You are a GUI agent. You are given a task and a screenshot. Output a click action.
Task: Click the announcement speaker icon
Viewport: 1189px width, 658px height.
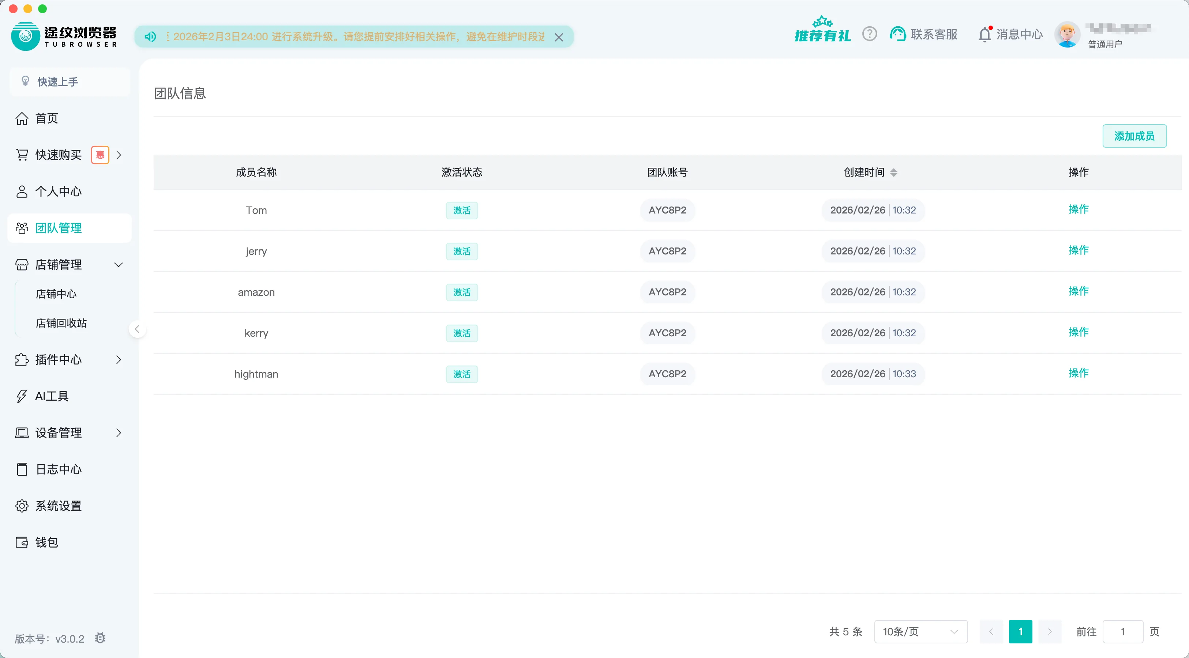click(x=150, y=37)
